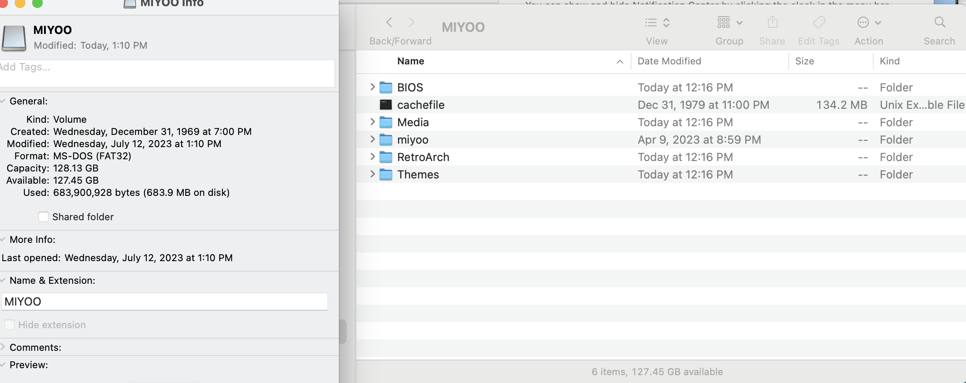Collapse the General section in Info window
This screenshot has height=383, width=966.
point(3,101)
